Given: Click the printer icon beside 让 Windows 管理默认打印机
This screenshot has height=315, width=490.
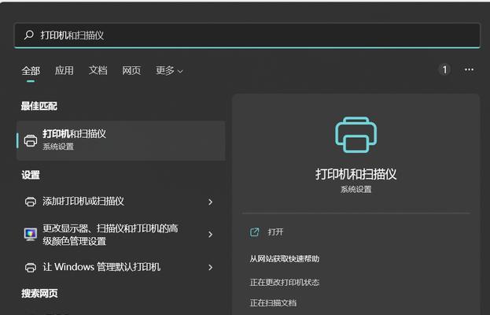Looking at the screenshot, I should click(x=31, y=268).
